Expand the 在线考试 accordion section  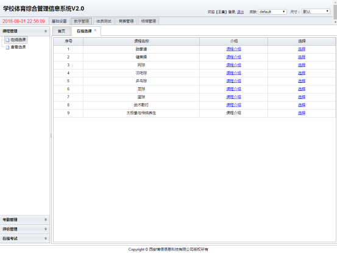(x=25, y=238)
